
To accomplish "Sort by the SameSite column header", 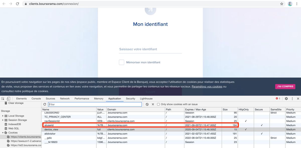I will [277, 110].
